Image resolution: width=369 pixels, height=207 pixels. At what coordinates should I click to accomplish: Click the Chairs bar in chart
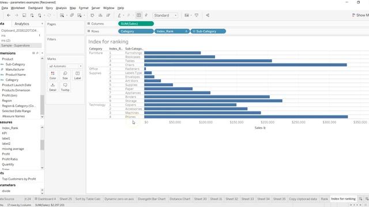[246, 65]
